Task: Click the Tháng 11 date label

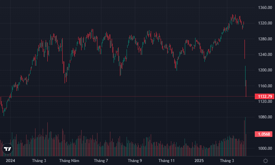Action: pos(166,161)
